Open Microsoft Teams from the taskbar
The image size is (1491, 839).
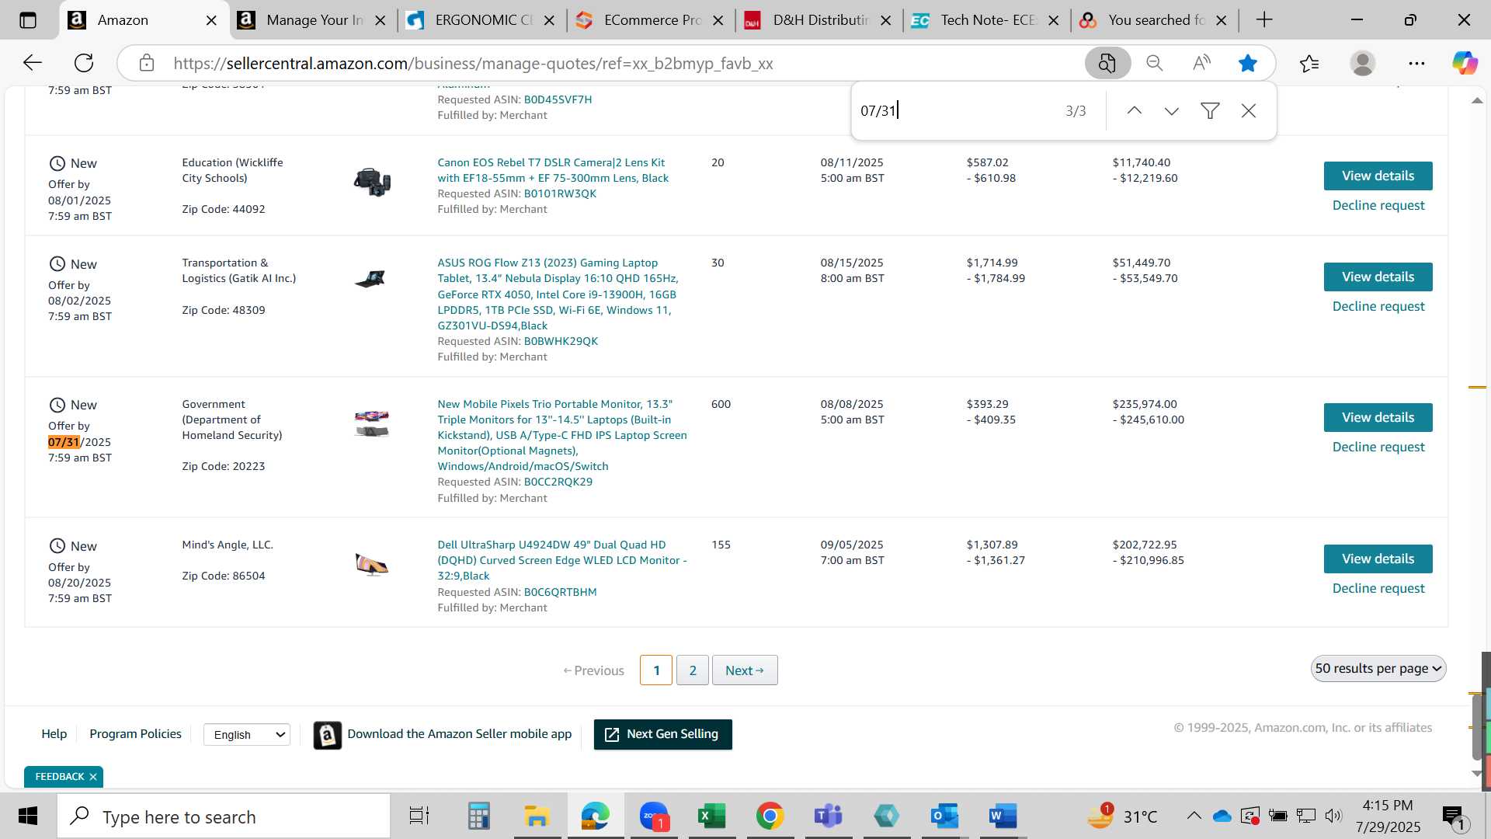pyautogui.click(x=828, y=816)
